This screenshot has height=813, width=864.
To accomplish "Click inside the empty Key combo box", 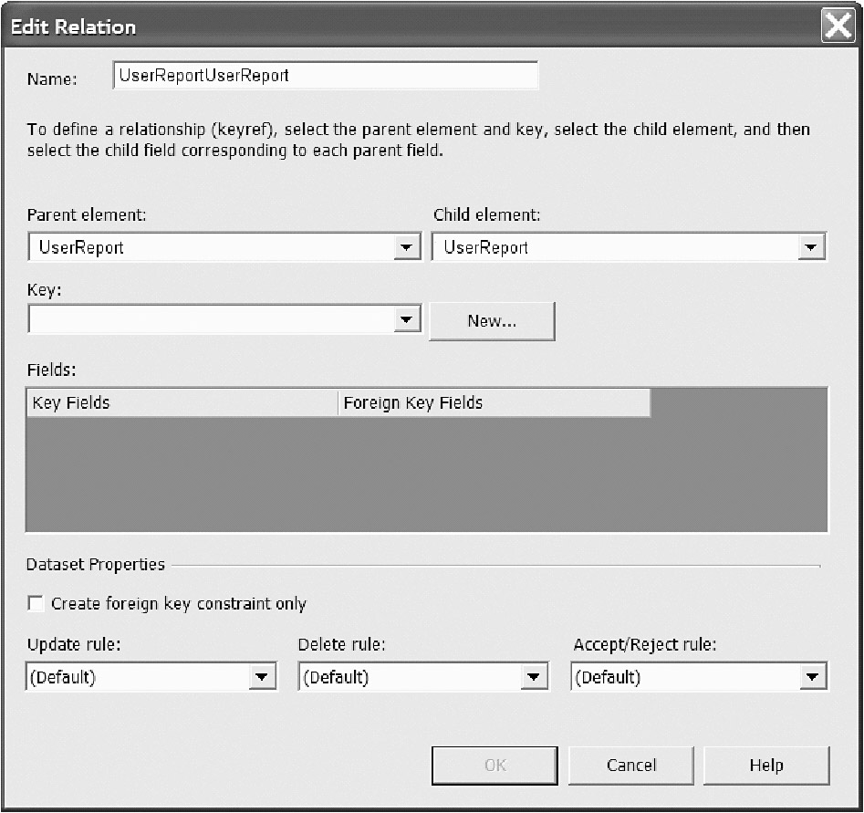I will click(210, 319).
